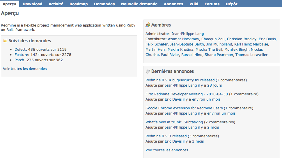Click the Dernières annonces news icon
This screenshot has width=282, height=163.
coord(148,71)
